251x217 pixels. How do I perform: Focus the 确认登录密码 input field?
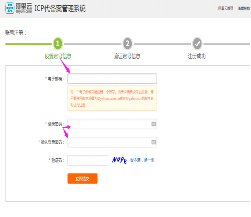(109, 142)
